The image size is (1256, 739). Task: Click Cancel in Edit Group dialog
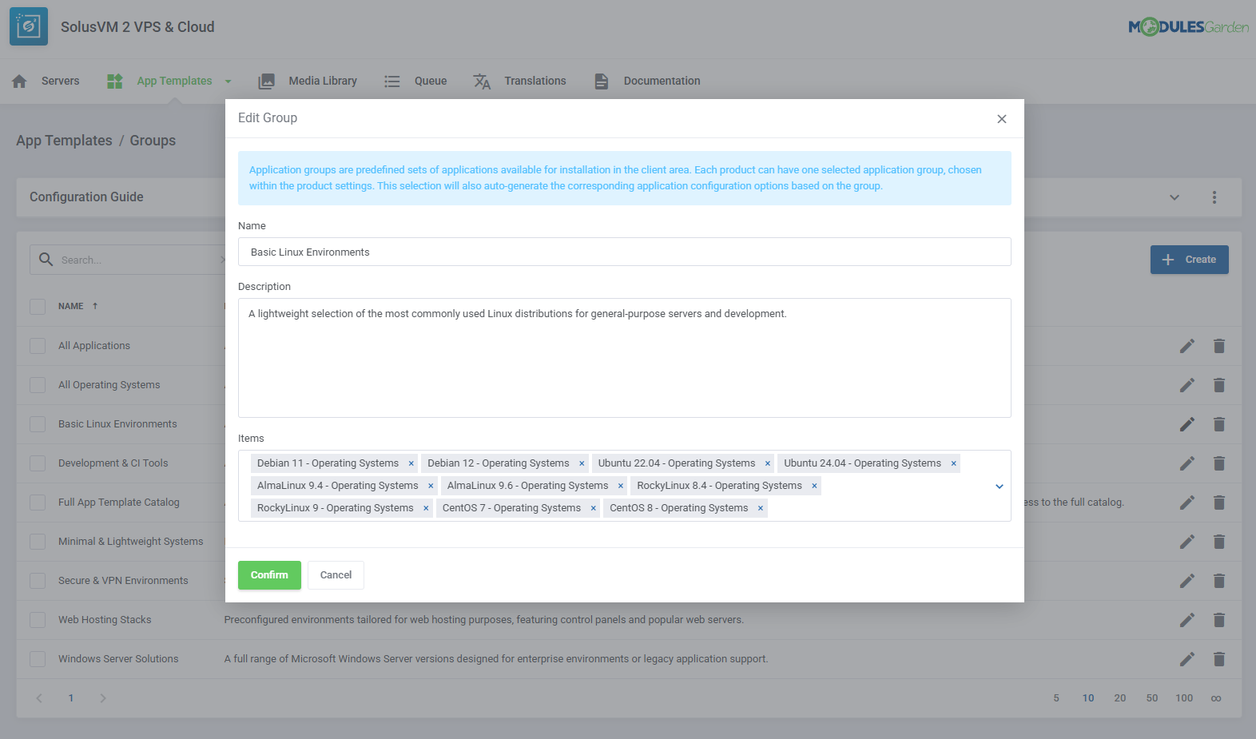tap(336, 575)
